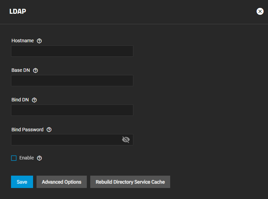Focus the Hostname input field
The image size is (268, 199).
point(72,51)
